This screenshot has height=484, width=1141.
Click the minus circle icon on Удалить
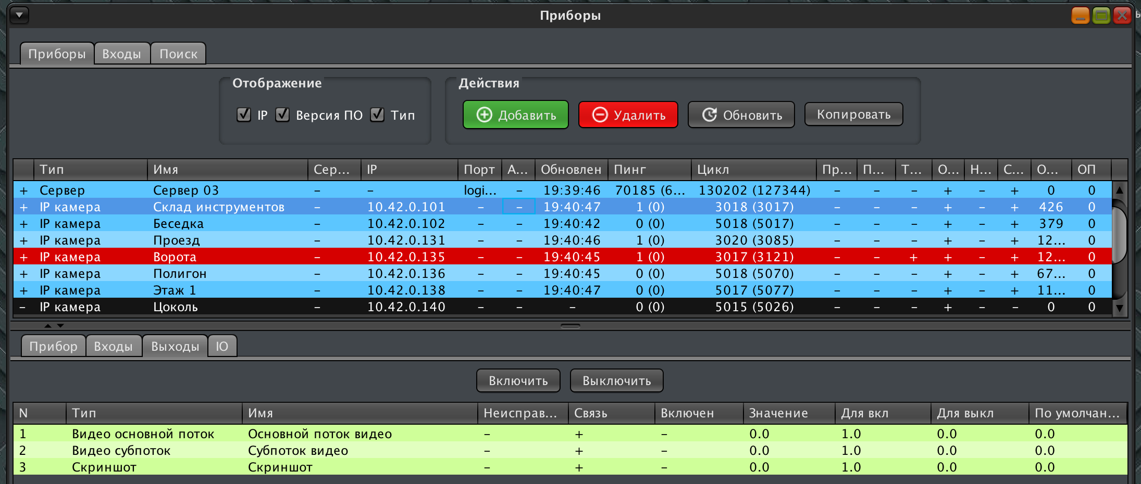[x=600, y=114]
